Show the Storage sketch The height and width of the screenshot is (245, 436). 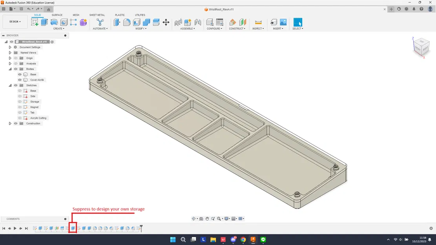click(x=19, y=102)
